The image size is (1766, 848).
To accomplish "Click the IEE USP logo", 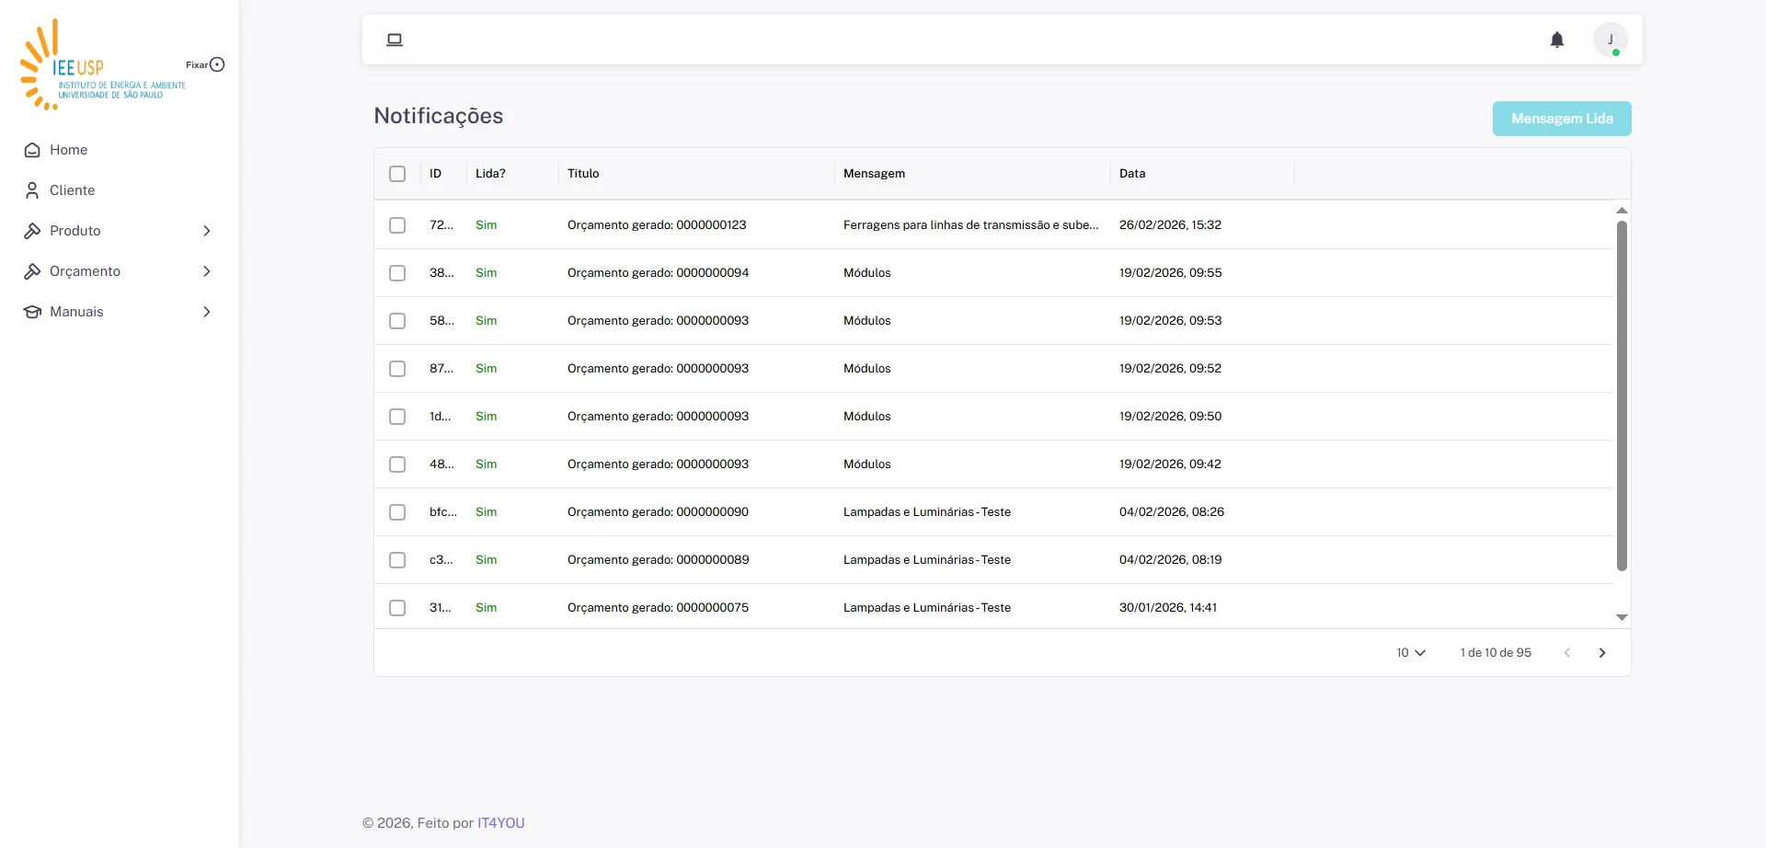I will tap(103, 64).
